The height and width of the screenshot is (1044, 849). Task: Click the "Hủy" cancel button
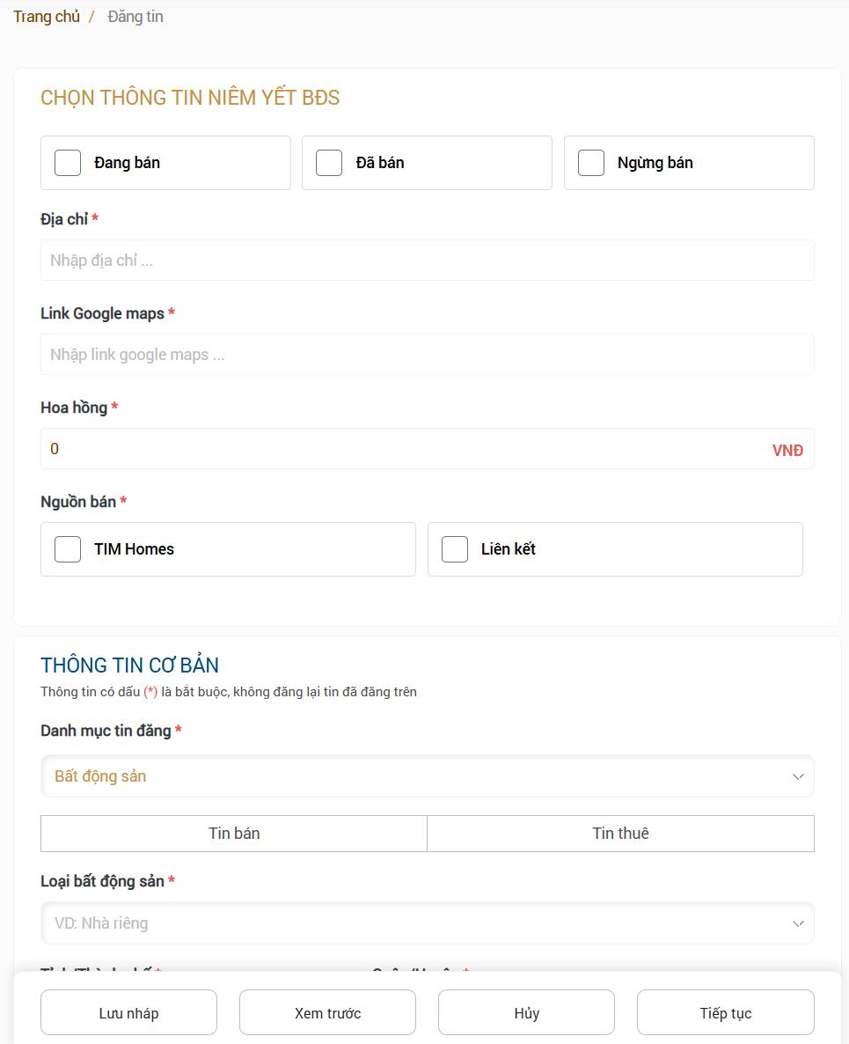[x=526, y=1012]
